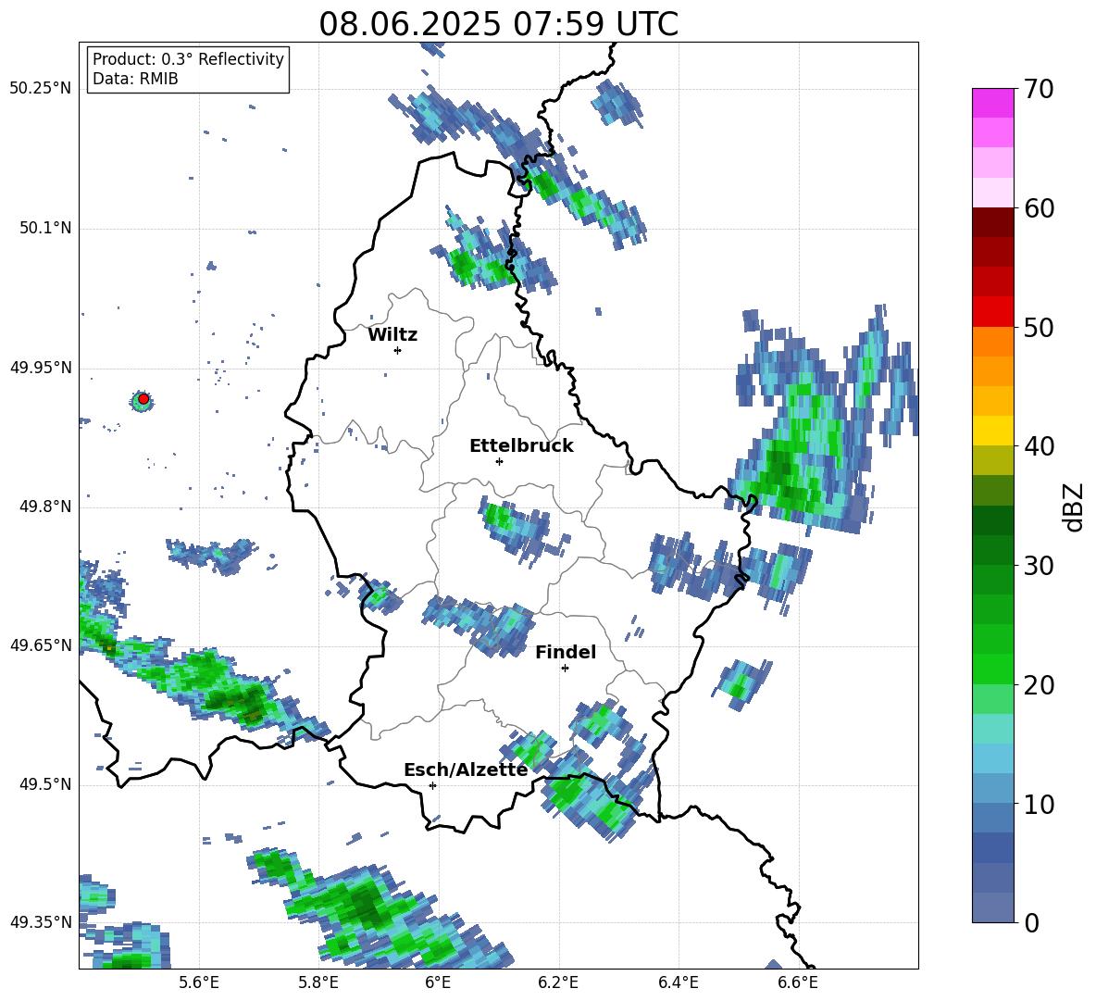Image resolution: width=1096 pixels, height=1001 pixels.
Task: Click the dBZ colorbar axis label
Action: coord(1075,507)
